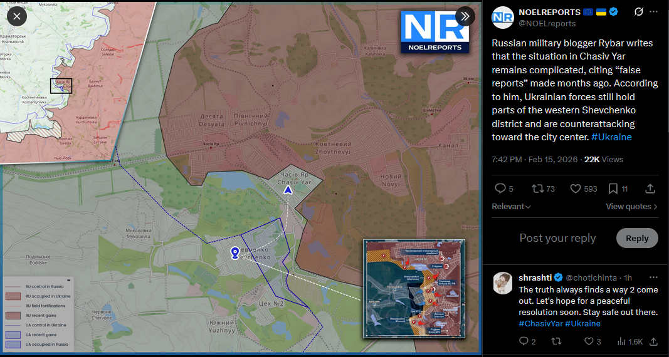Click the blue arrow marker at Chasiv Yar
This screenshot has width=669, height=357.
point(288,190)
